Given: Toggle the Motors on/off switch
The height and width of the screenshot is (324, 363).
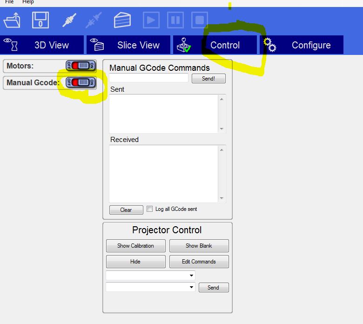Looking at the screenshot, I should pos(81,66).
